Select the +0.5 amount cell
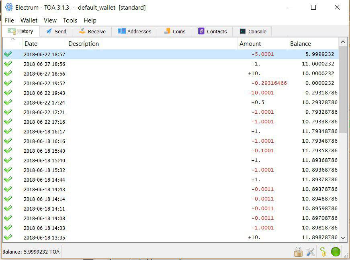Image resolution: width=350 pixels, height=260 pixels. tap(258, 102)
